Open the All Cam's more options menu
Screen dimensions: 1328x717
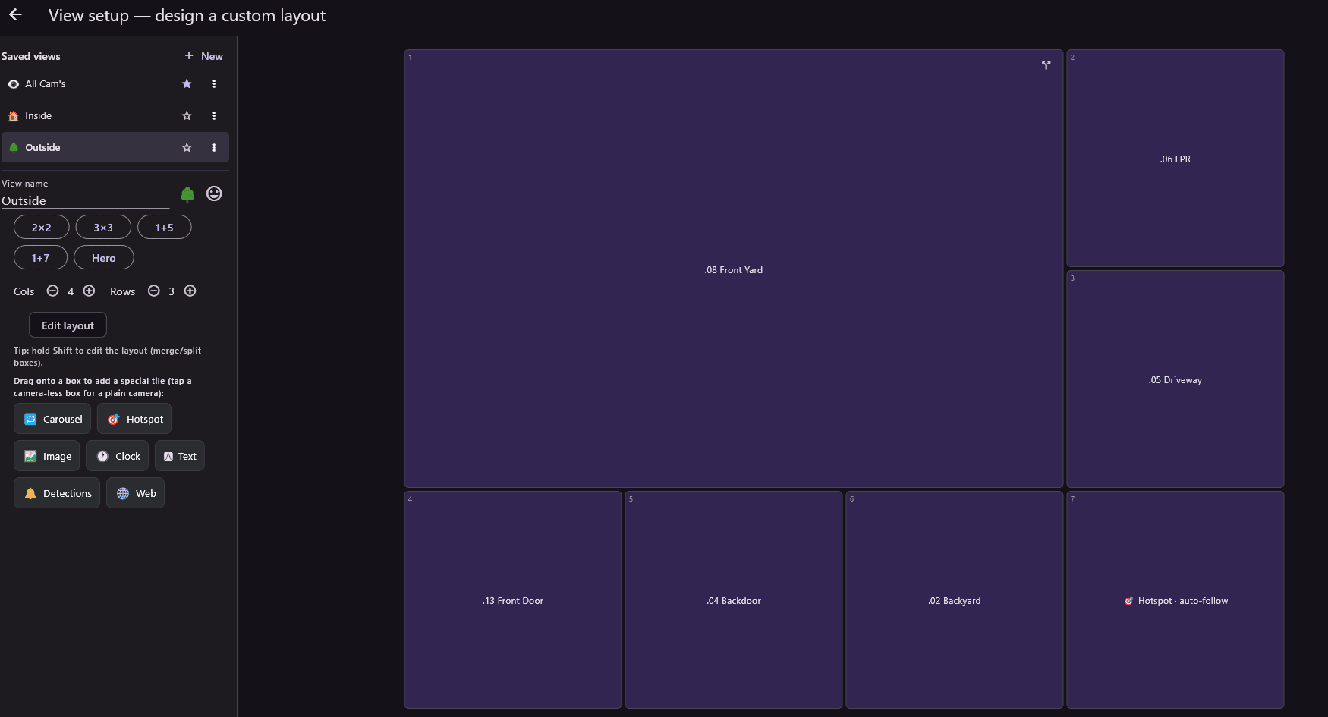tap(214, 84)
